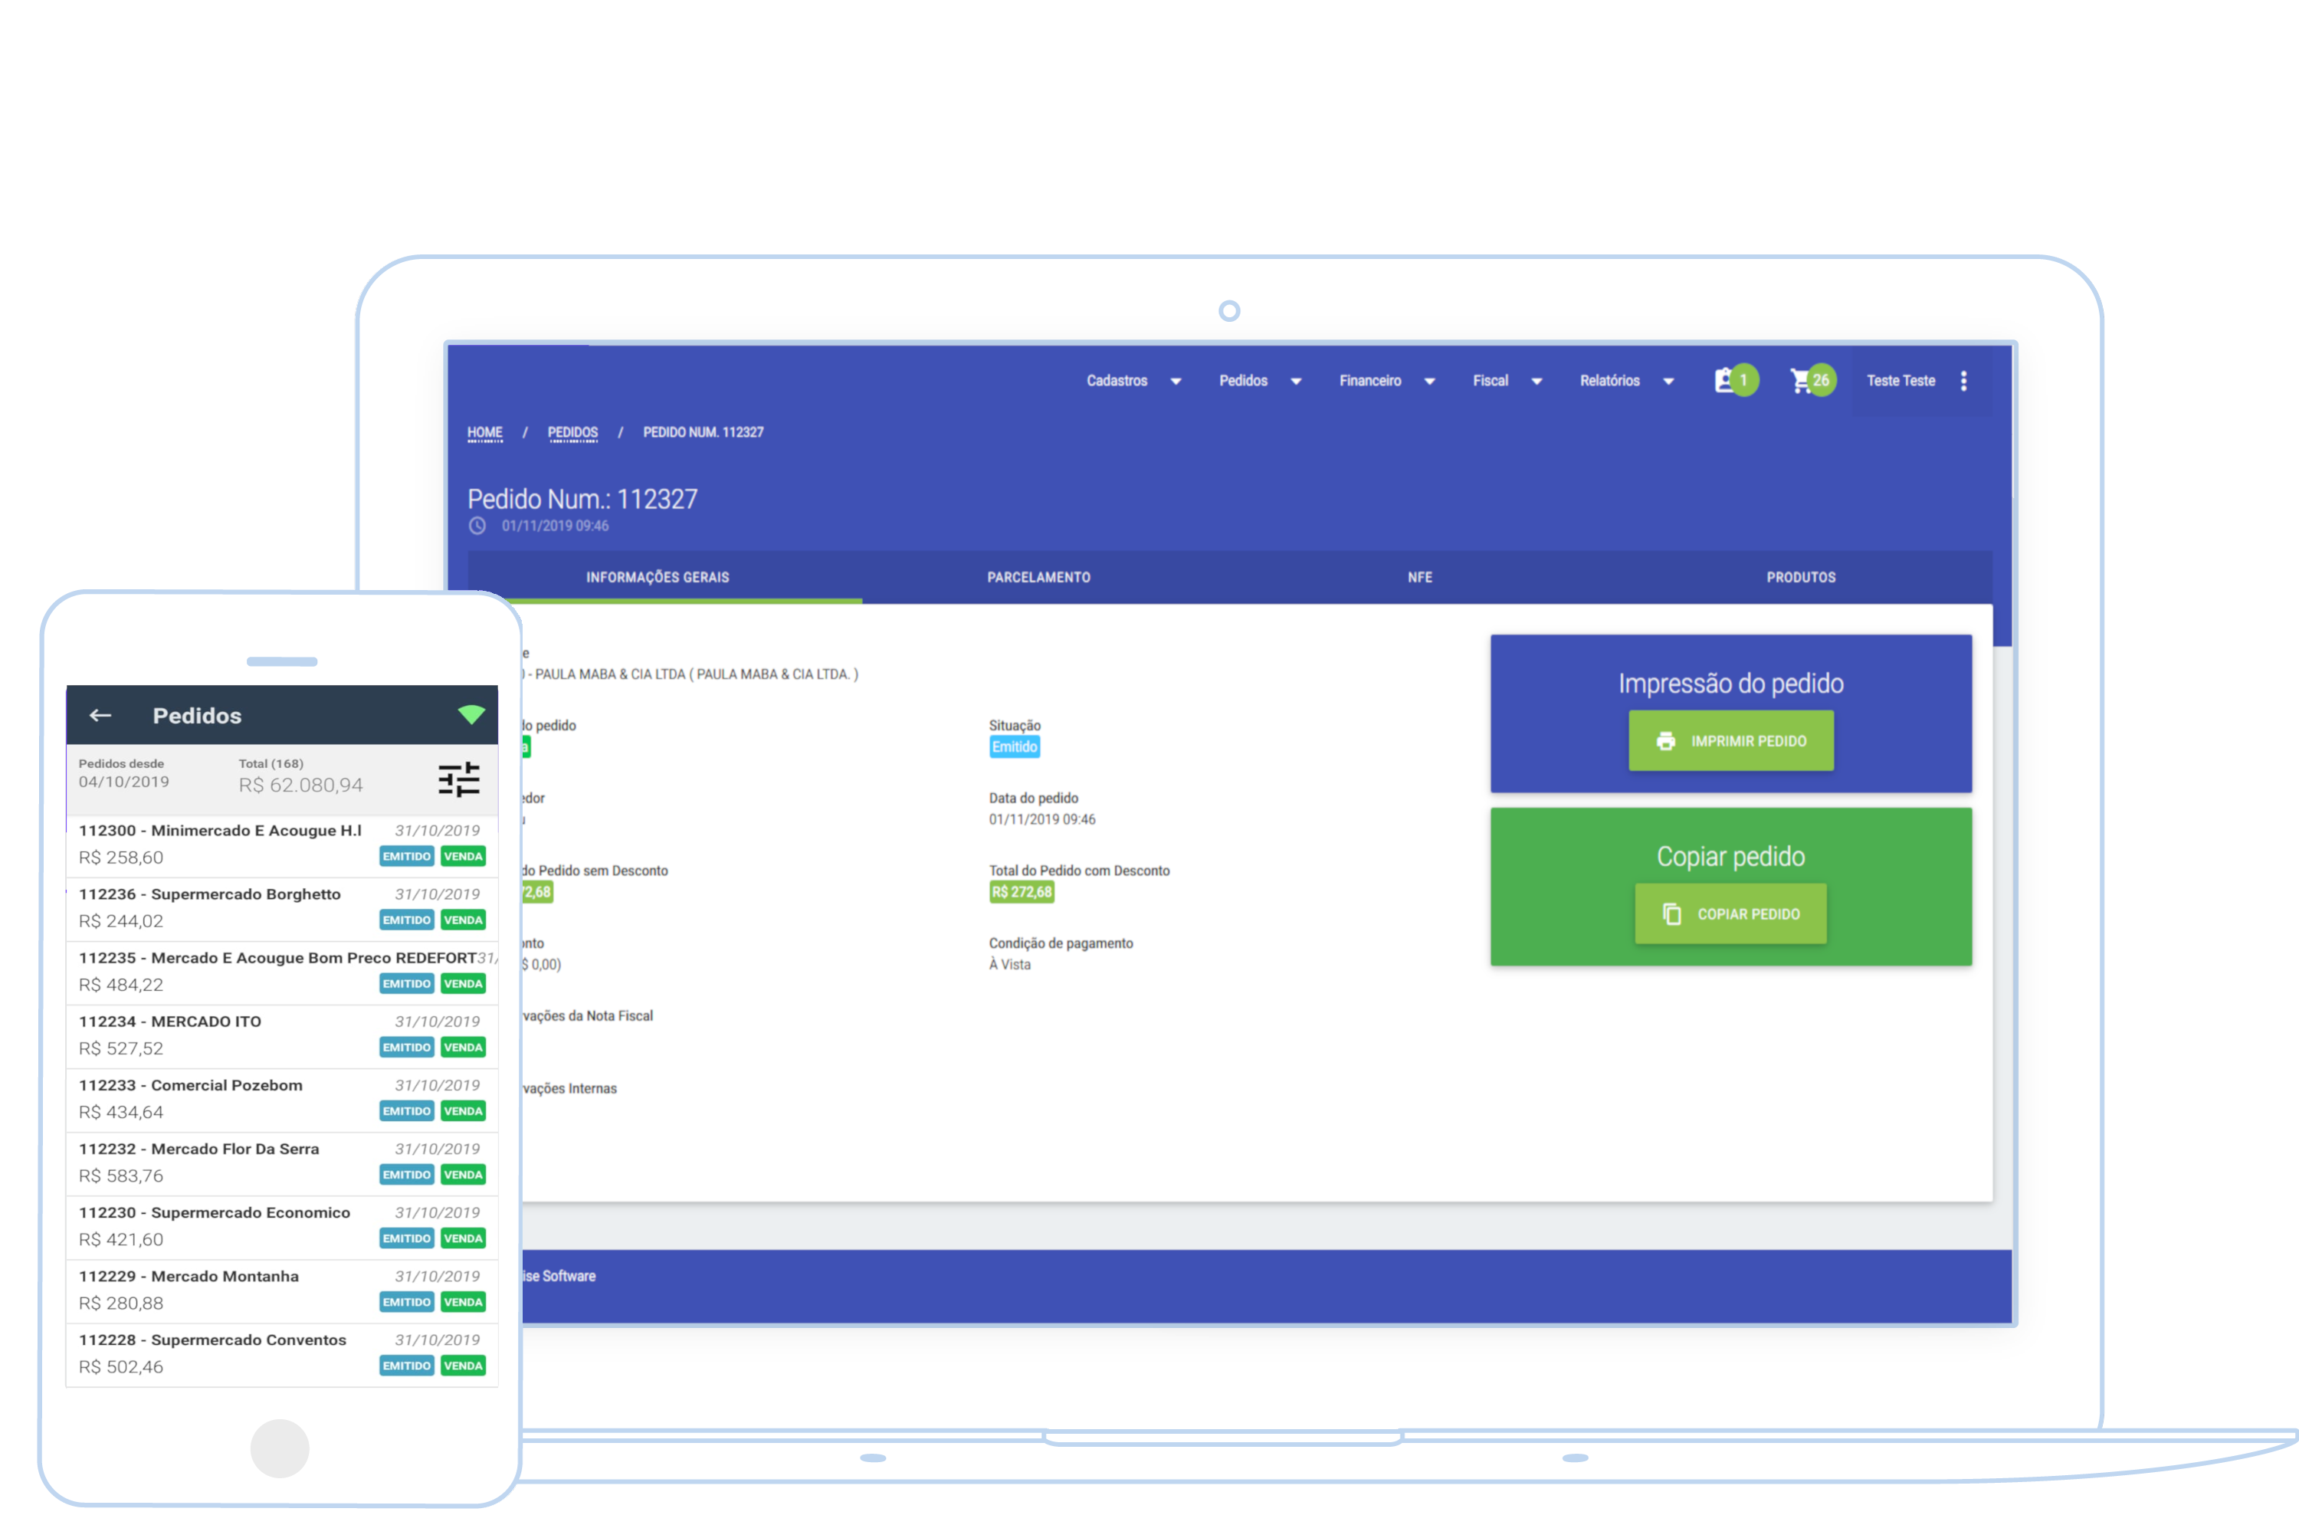Click the clock icon below Pedido Num
Screen dimensions: 2299x1538
(x=477, y=526)
